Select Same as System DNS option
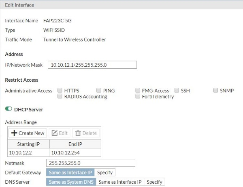 (71, 182)
